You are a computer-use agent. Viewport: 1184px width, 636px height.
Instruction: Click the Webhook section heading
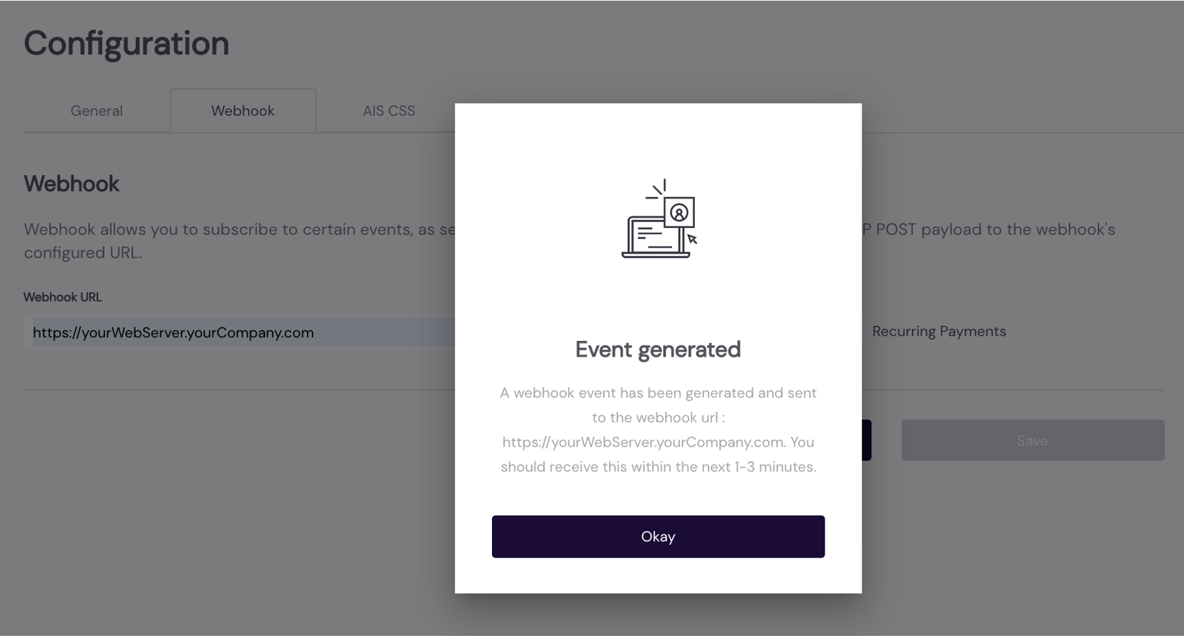pyautogui.click(x=72, y=184)
